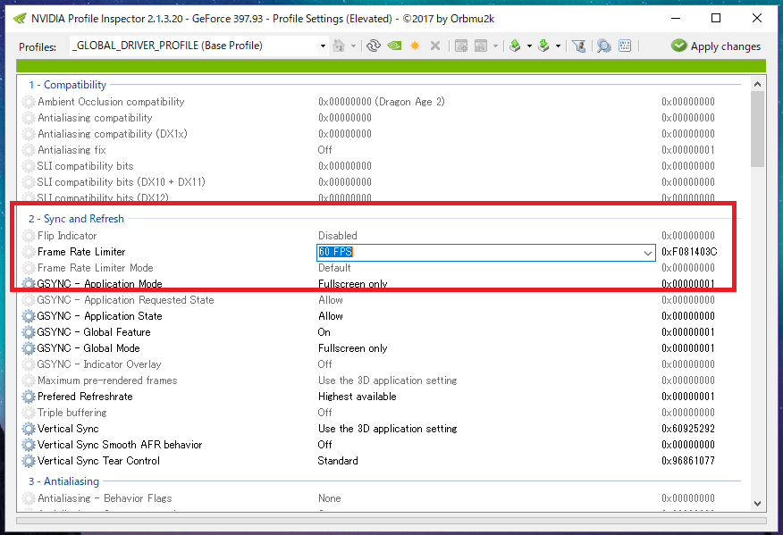Select the 'GSYNC - Application Requested State' setting
The height and width of the screenshot is (535, 783).
tap(125, 300)
